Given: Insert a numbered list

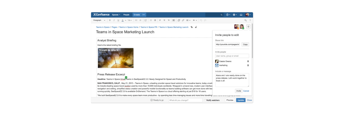Looking at the screenshot, I should click(x=141, y=20).
